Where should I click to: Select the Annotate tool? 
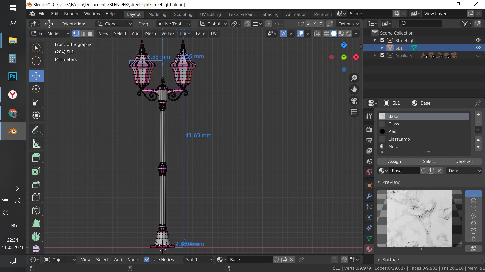pos(36,130)
